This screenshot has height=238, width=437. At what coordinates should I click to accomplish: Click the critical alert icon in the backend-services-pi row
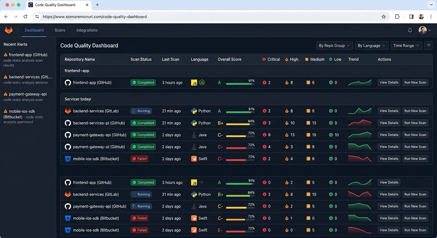pos(264,123)
